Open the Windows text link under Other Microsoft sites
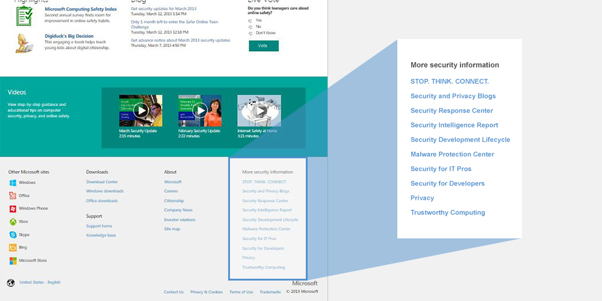The height and width of the screenshot is (301, 602). pyautogui.click(x=27, y=183)
